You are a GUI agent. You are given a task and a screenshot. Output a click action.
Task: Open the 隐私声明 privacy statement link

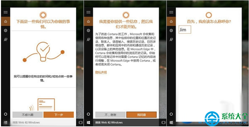(x=101, y=72)
